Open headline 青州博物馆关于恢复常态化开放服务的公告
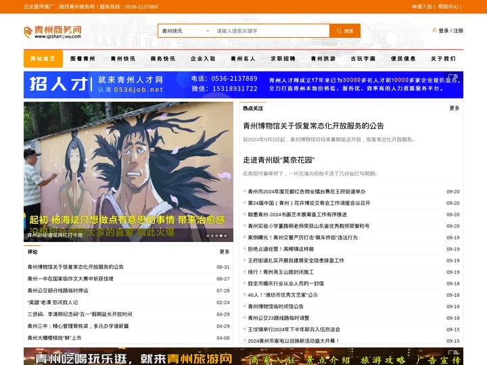 click(x=313, y=126)
